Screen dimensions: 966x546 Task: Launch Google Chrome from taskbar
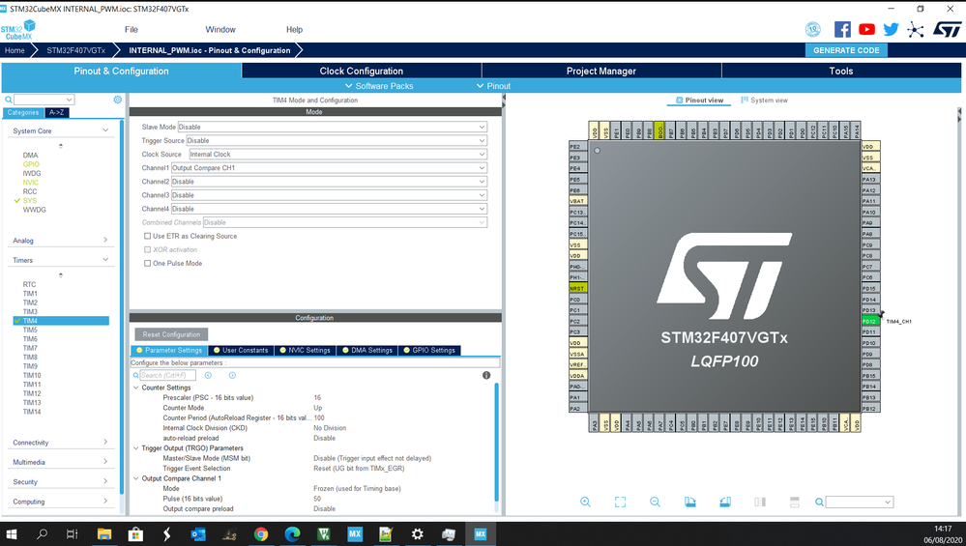261,533
